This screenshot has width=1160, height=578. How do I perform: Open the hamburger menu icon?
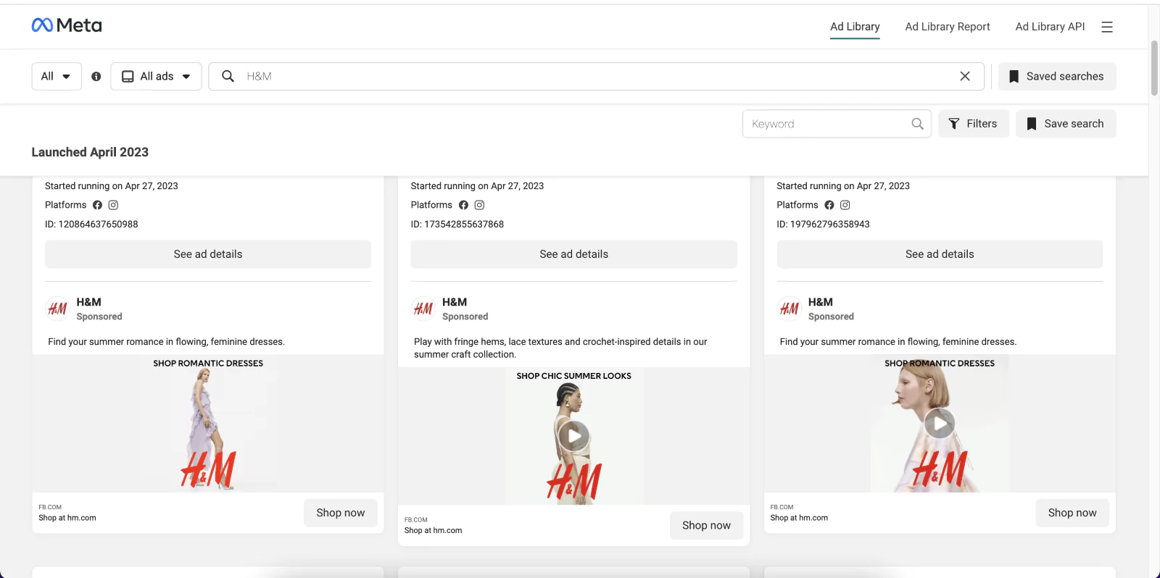click(1106, 27)
